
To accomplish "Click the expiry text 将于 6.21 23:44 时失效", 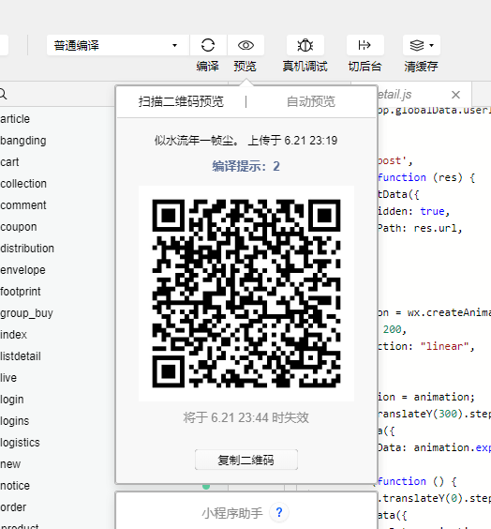I will click(x=246, y=417).
